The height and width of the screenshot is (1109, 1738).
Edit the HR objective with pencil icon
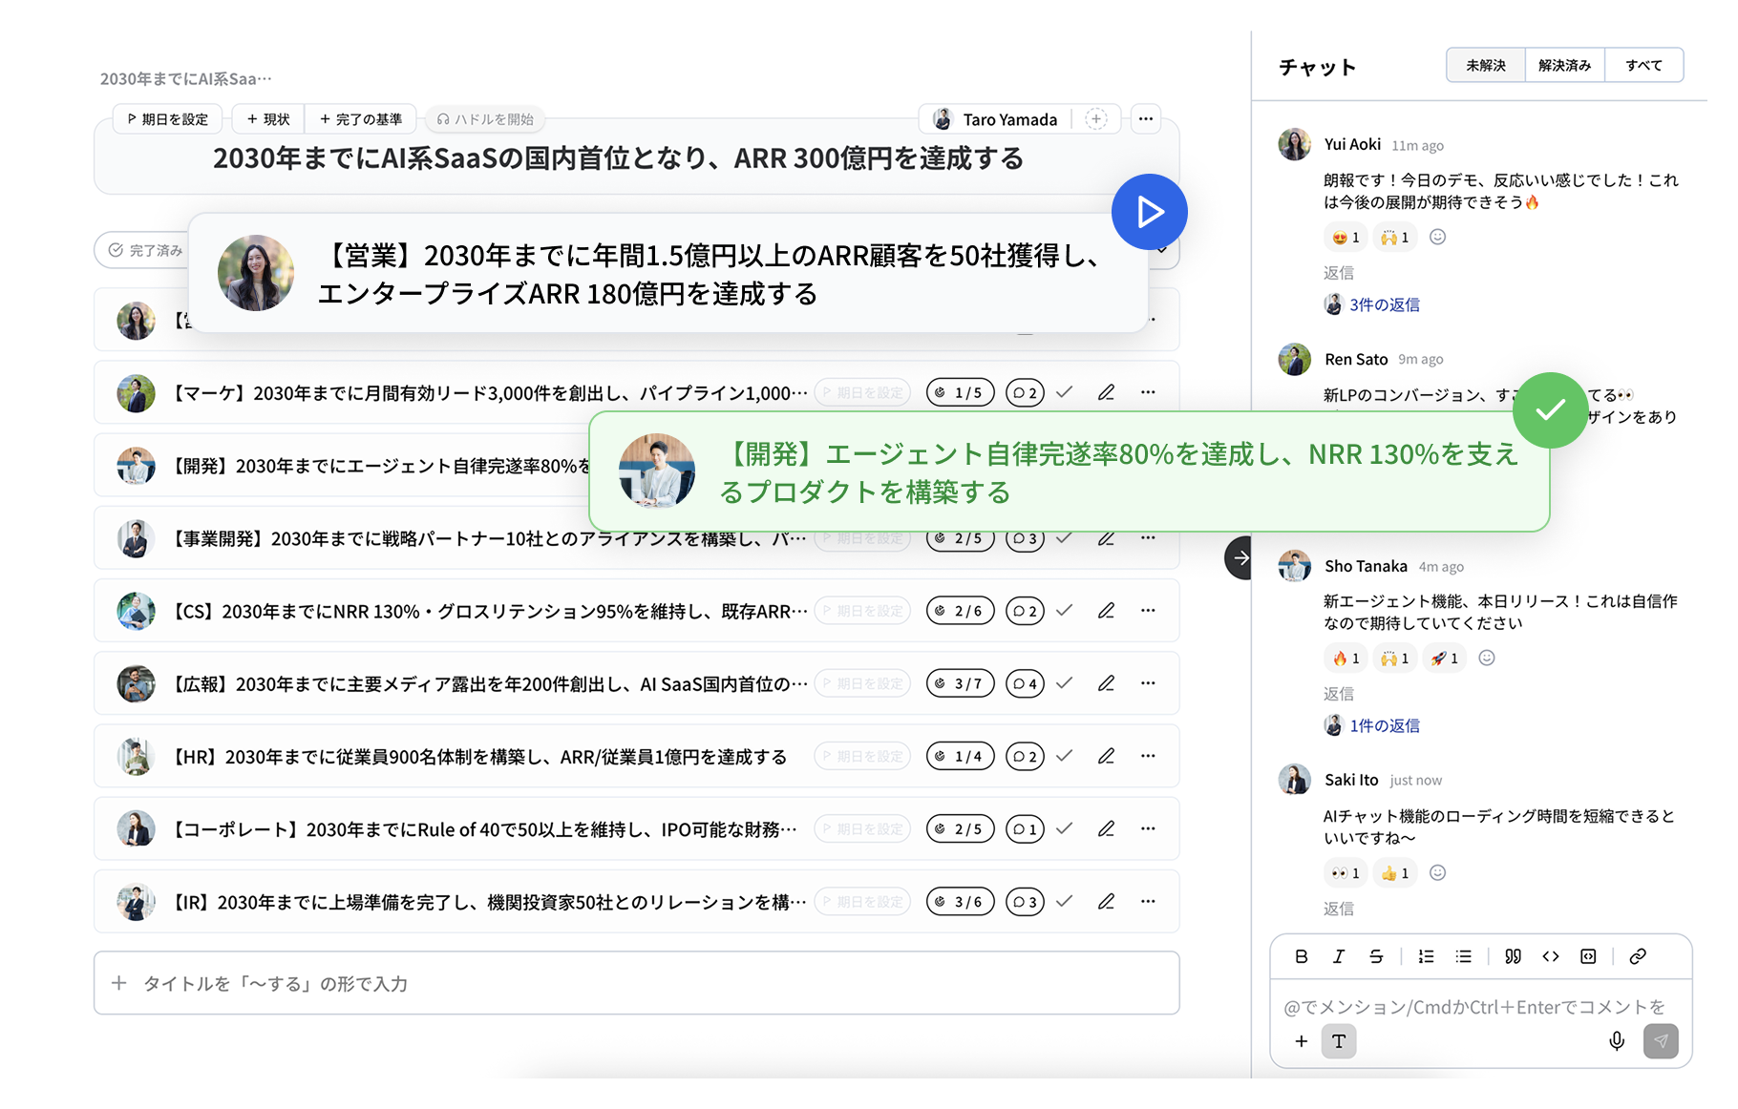(1106, 756)
